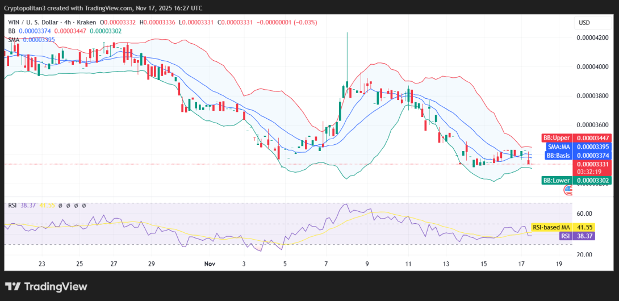Click the 23 date on the time axis
This screenshot has width=619, height=301.
[x=41, y=264]
